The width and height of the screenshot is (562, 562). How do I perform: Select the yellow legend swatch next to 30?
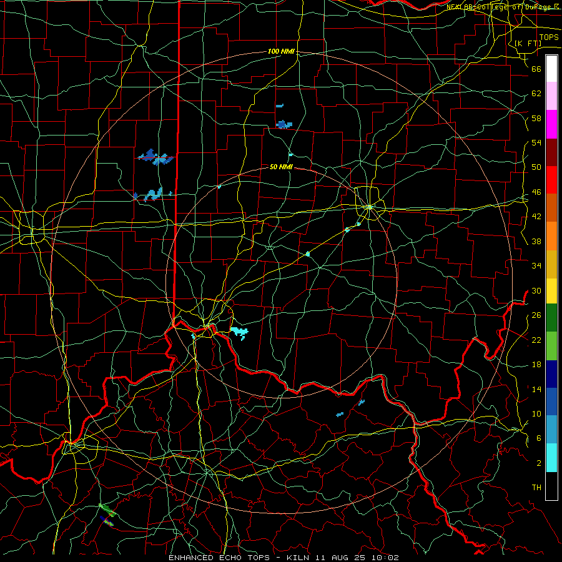(x=551, y=291)
